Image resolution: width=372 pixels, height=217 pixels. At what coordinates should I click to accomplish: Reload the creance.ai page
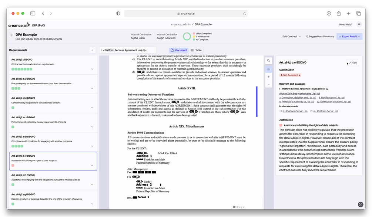pos(245,14)
